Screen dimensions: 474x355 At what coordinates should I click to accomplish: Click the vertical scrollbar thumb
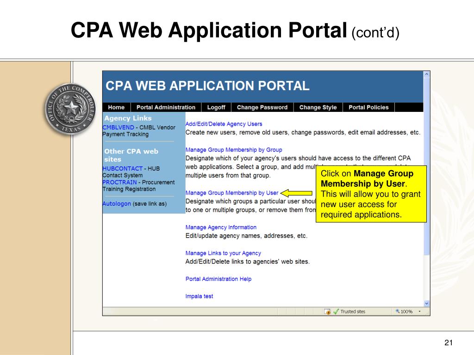click(426, 165)
